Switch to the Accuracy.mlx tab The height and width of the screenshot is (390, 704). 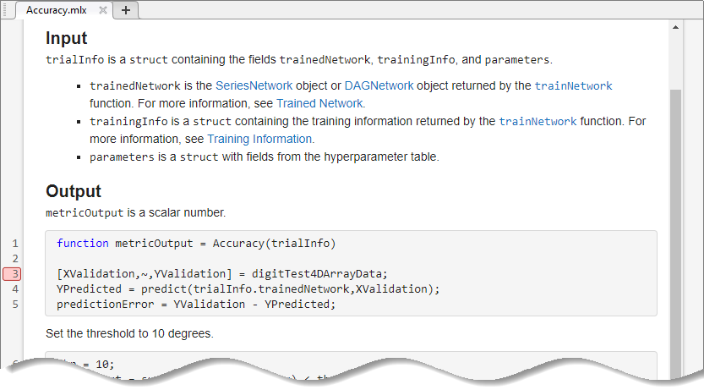click(56, 10)
